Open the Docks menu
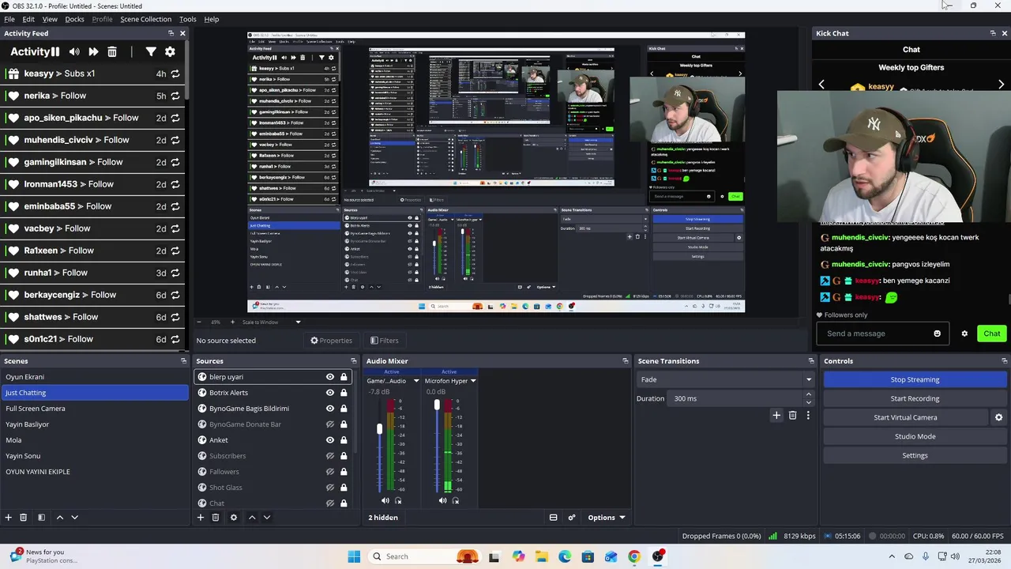 (74, 19)
